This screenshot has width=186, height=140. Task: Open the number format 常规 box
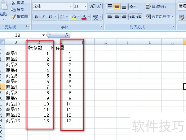click(182, 6)
